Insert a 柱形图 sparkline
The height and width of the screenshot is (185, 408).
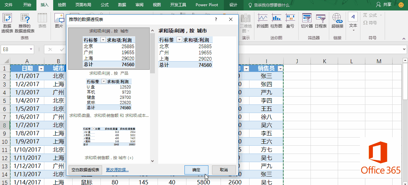(276, 21)
